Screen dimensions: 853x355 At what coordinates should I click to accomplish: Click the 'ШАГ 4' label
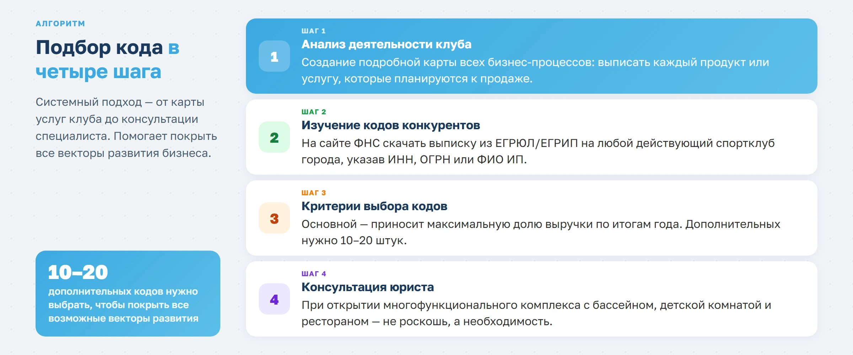point(313,274)
